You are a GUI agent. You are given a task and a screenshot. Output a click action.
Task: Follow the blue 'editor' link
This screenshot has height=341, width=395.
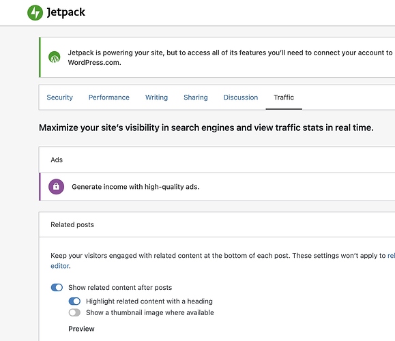(60, 266)
